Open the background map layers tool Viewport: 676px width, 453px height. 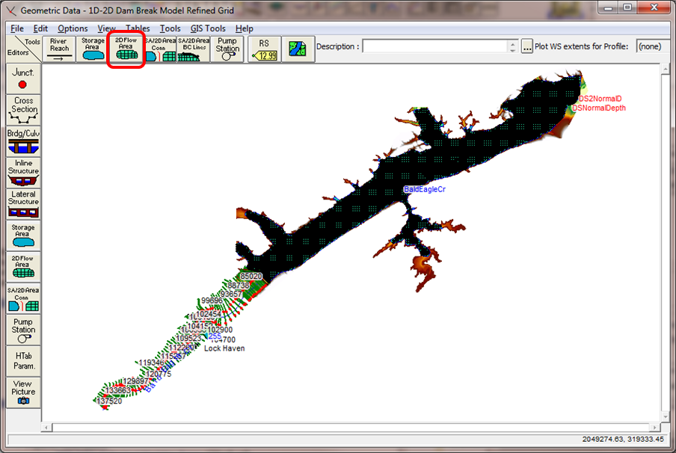[298, 49]
